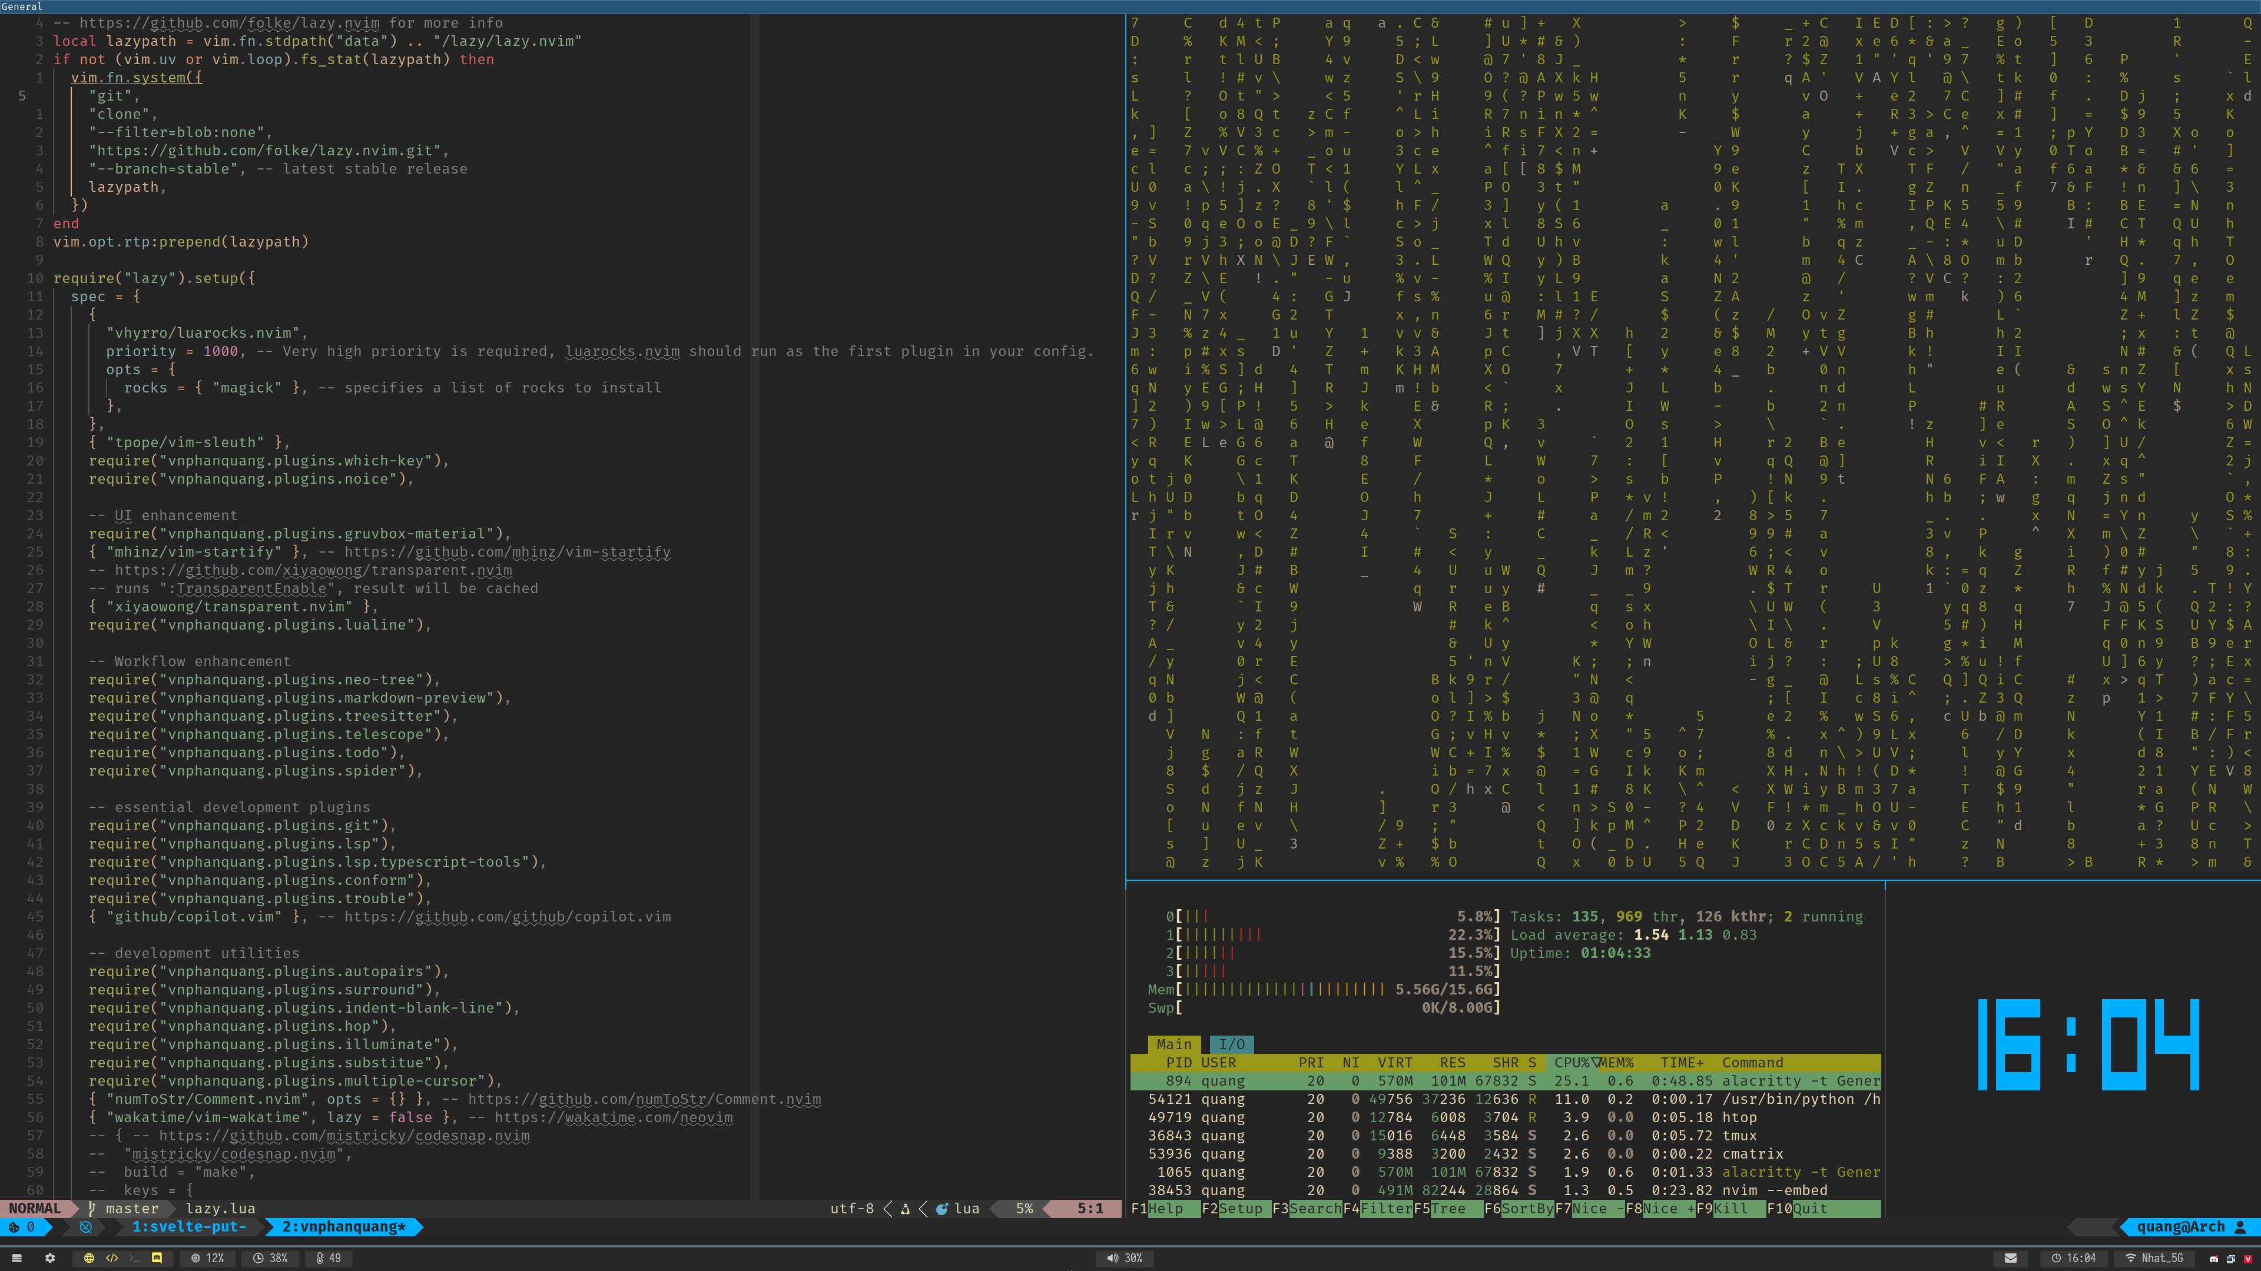This screenshot has width=2261, height=1271.
Task: Click the lazy.lua filename in the statusline
Action: point(220,1209)
